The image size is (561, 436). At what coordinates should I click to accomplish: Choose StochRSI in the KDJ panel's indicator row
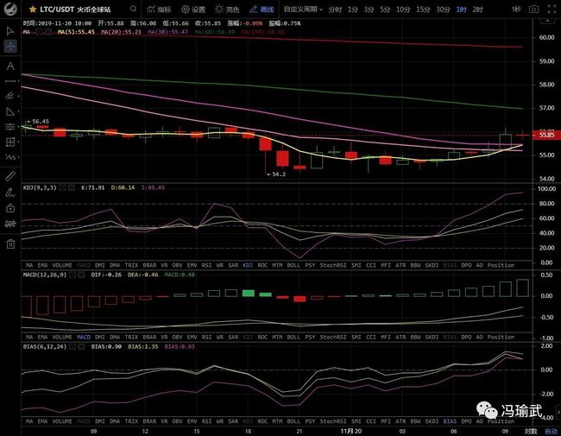point(333,265)
